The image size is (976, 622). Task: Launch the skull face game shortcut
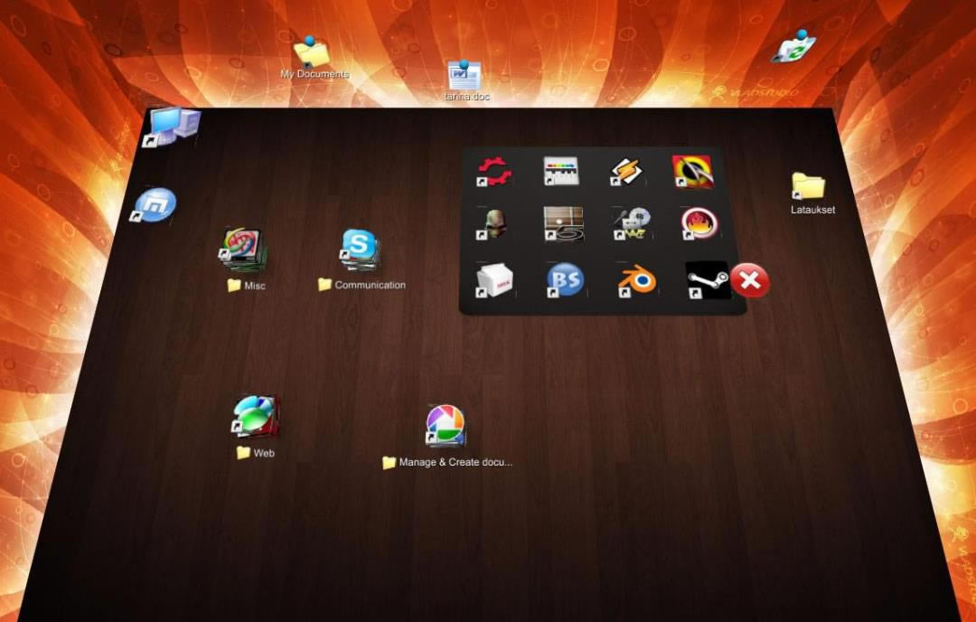pos(493,223)
